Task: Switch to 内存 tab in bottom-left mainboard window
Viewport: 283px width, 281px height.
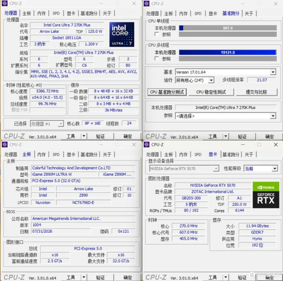Action: pyautogui.click(x=41, y=154)
